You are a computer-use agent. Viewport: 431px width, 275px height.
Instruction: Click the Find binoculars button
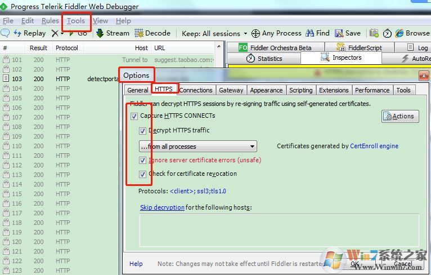(317, 33)
